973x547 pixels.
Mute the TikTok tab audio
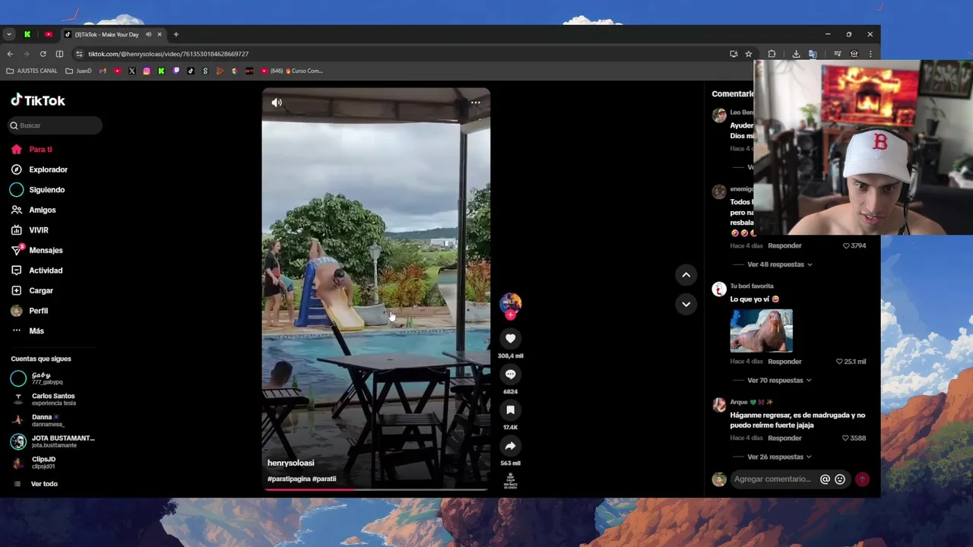tap(148, 34)
